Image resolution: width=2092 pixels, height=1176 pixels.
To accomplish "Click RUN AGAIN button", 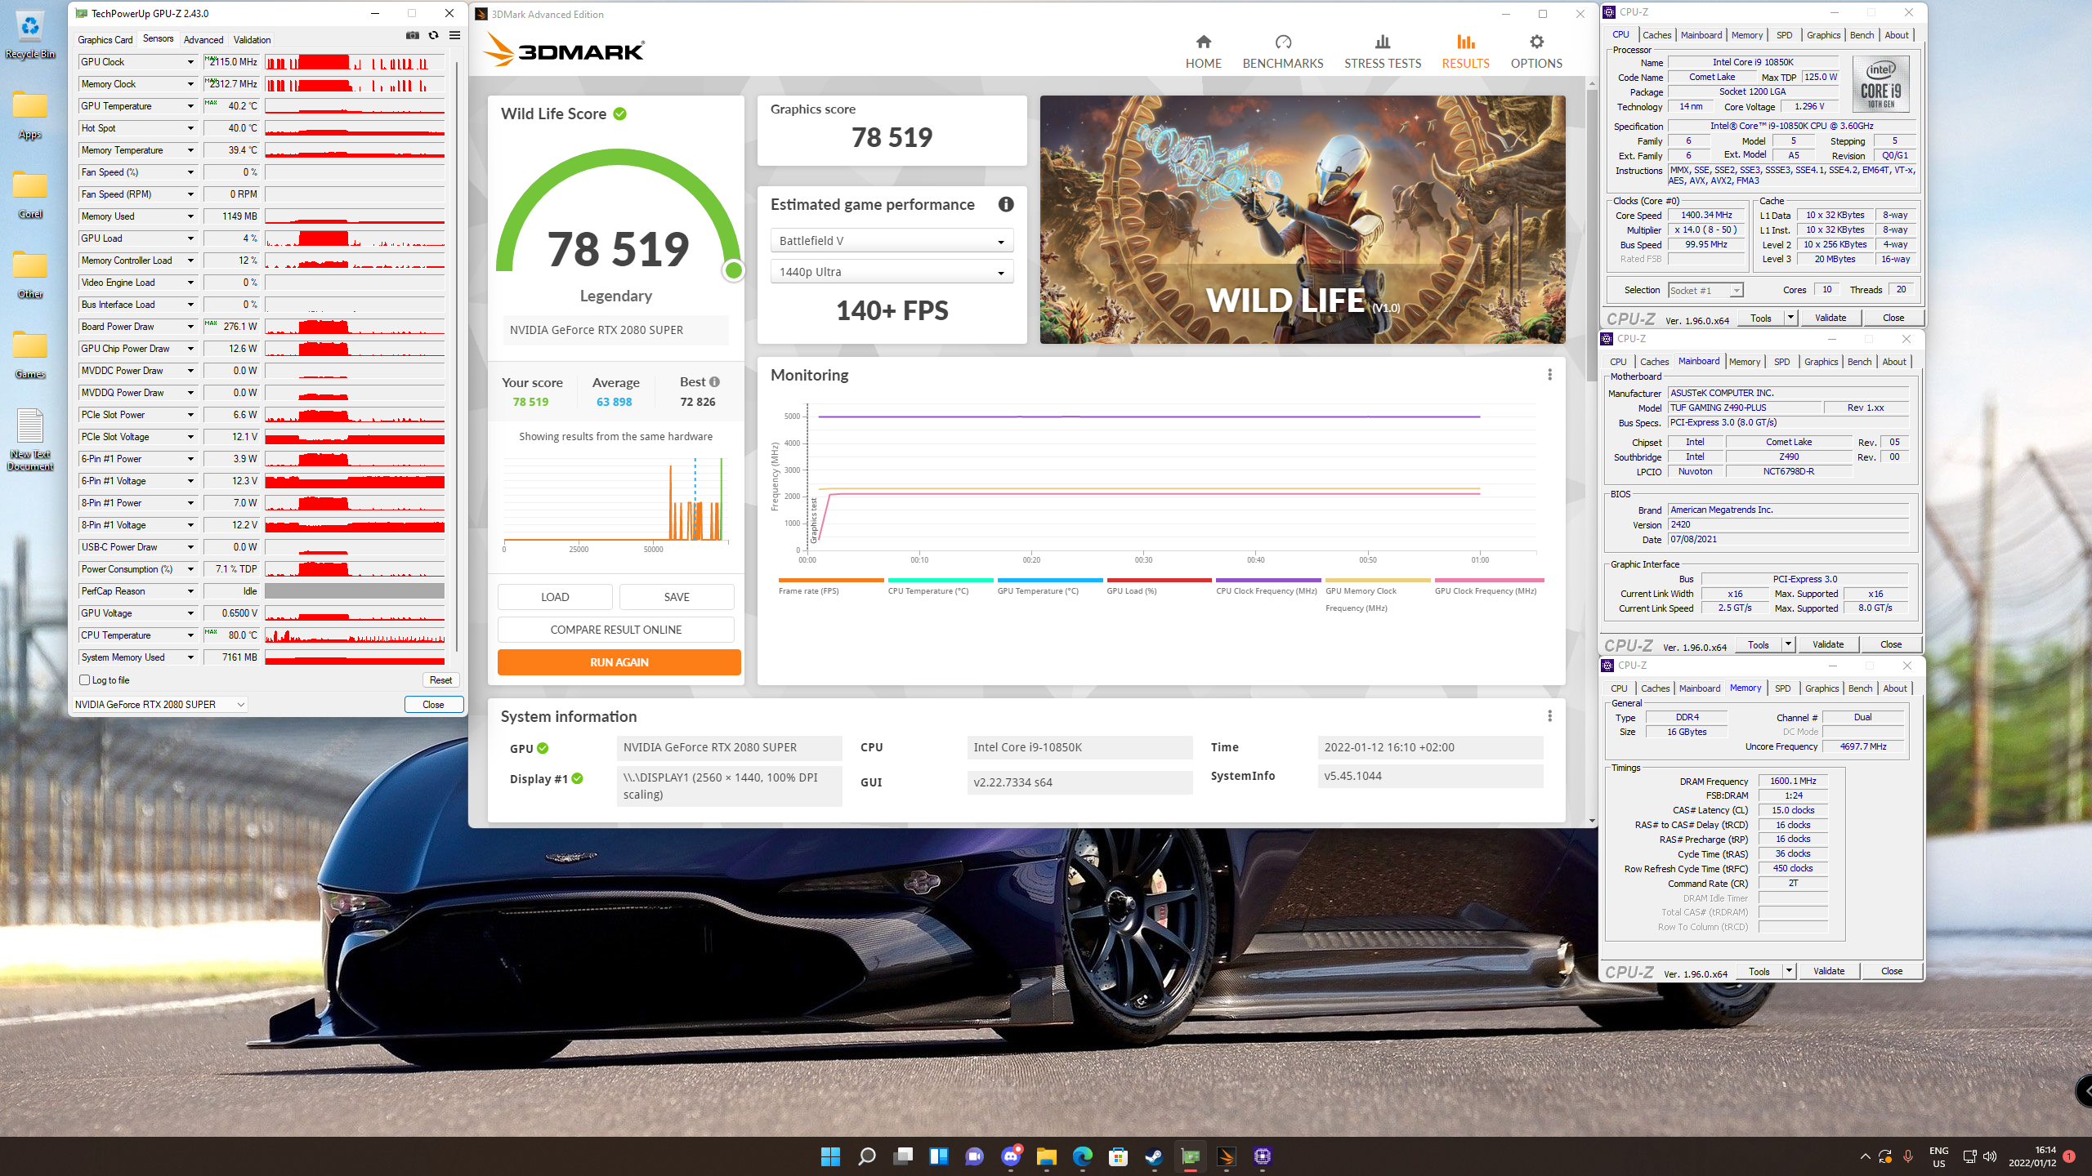I will coord(619,662).
